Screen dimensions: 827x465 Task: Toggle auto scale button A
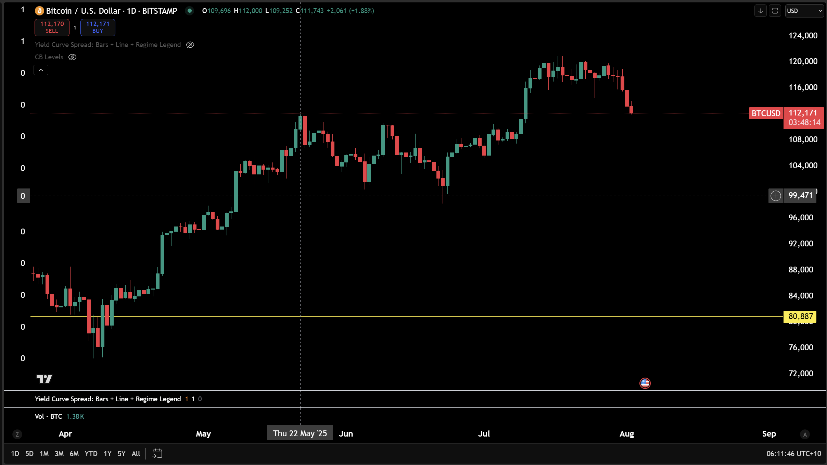tap(805, 435)
